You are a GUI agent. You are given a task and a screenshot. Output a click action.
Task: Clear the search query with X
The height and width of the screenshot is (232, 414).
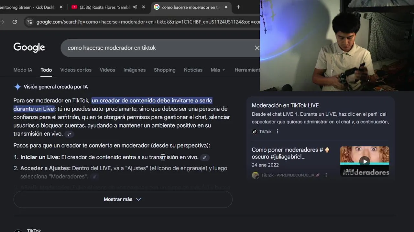(x=257, y=48)
